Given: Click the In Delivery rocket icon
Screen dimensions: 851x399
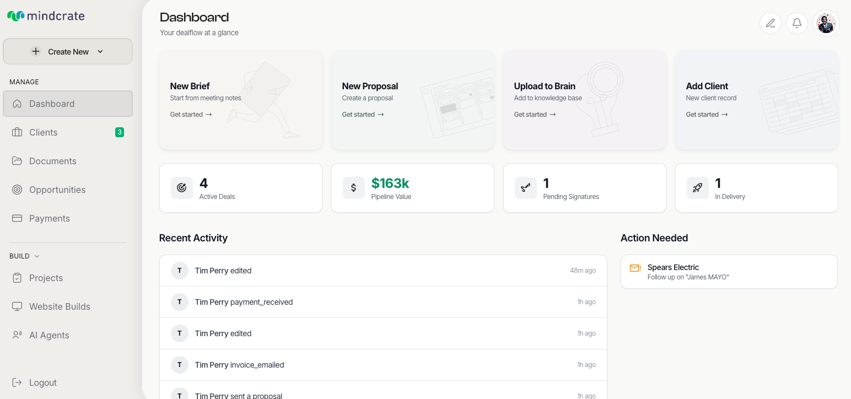Looking at the screenshot, I should point(698,188).
